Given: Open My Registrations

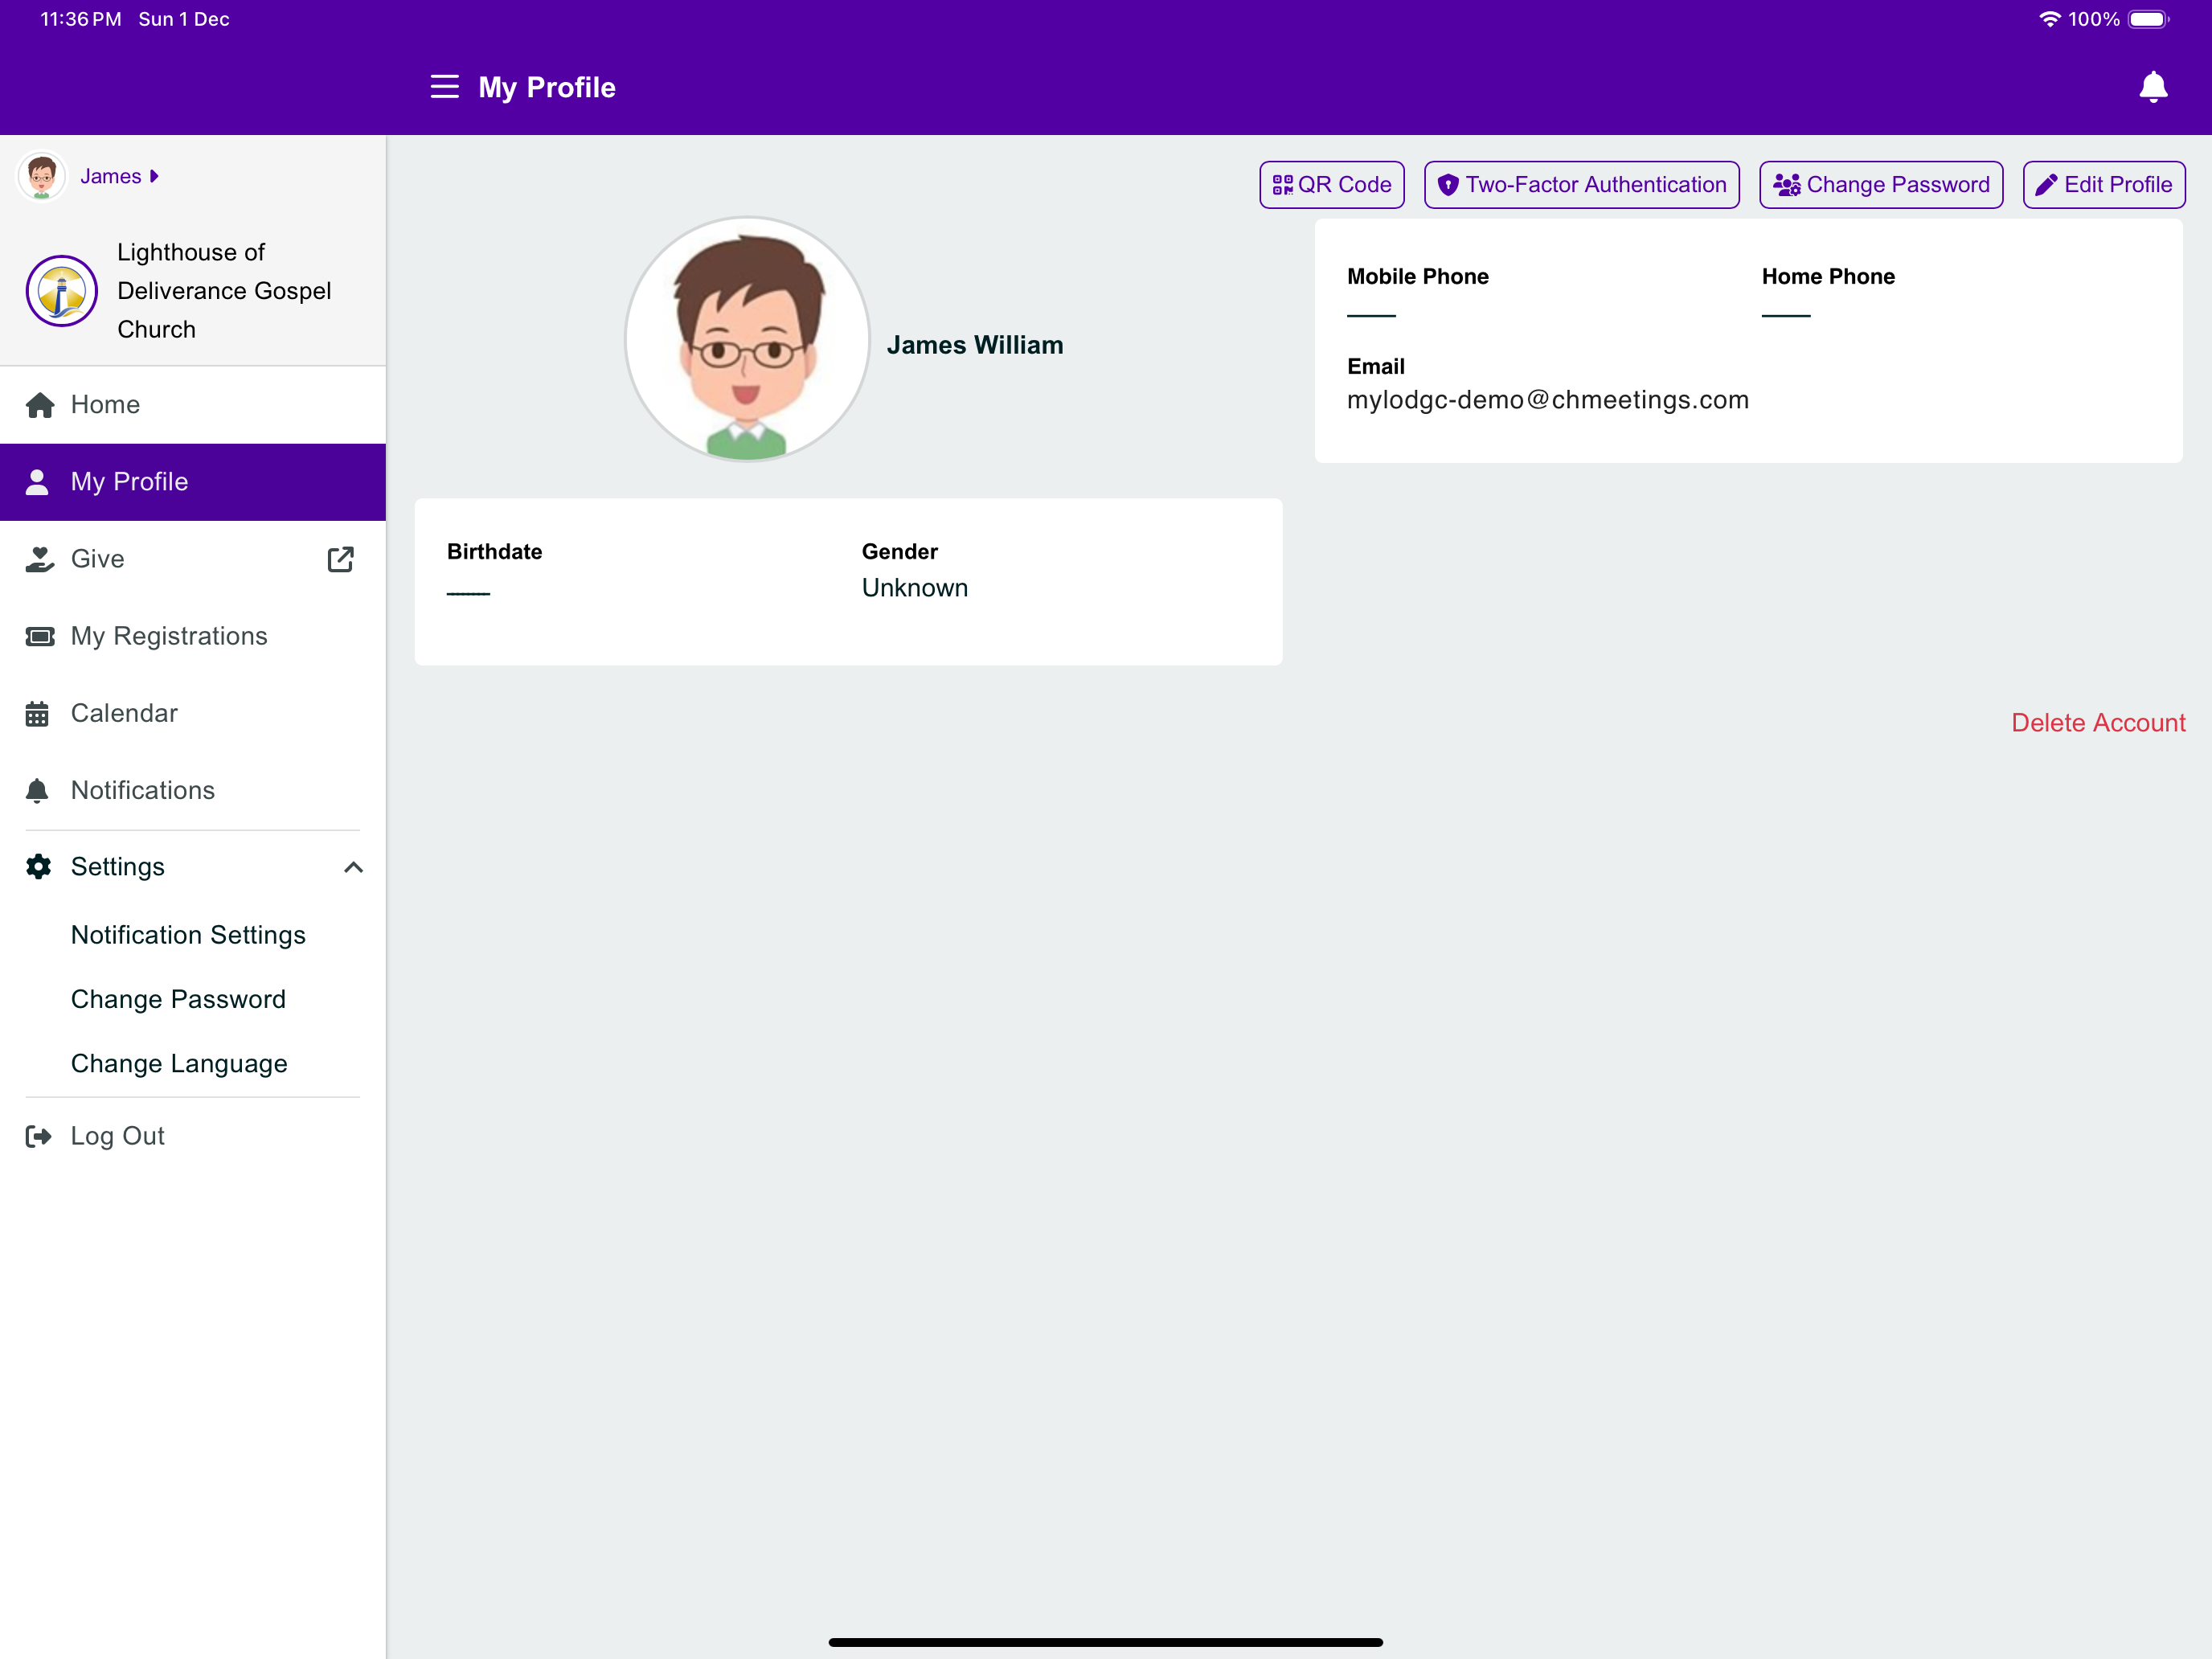Looking at the screenshot, I should (x=193, y=636).
